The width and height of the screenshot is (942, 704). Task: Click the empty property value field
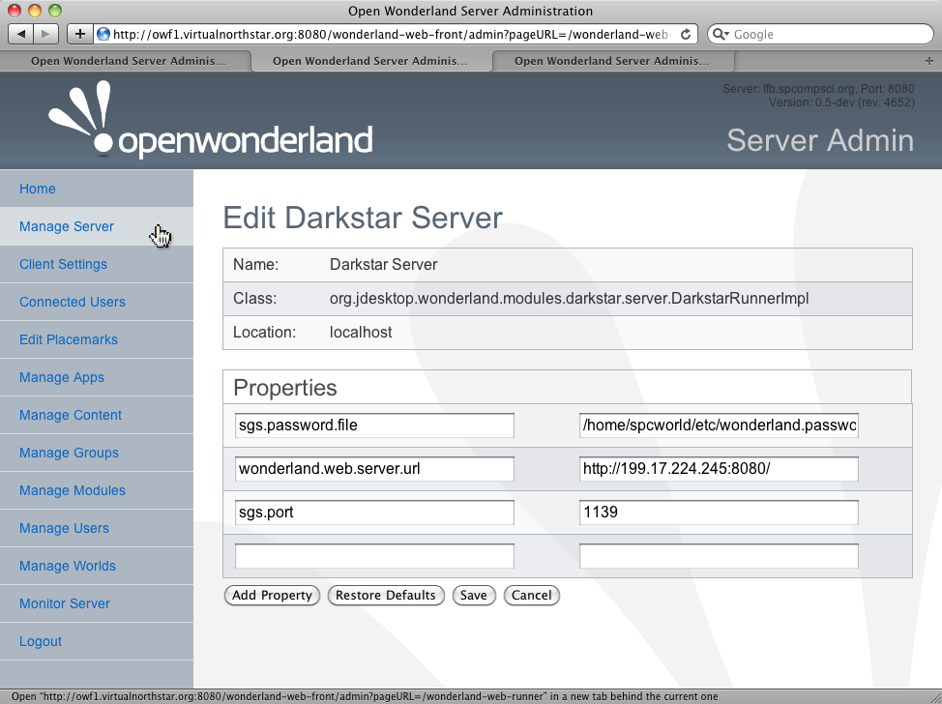pyautogui.click(x=719, y=556)
